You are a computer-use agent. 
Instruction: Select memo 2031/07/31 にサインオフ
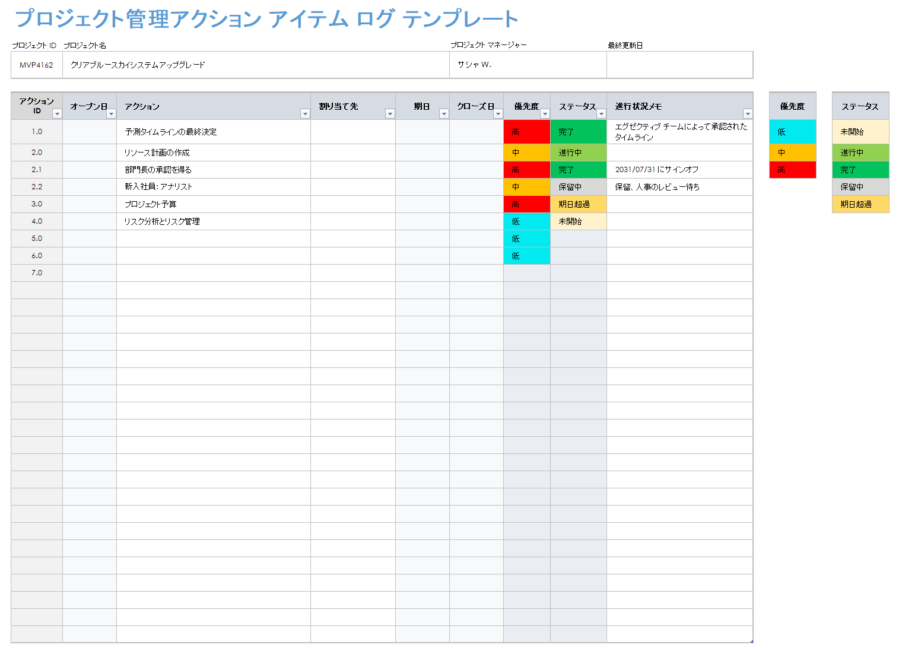[680, 170]
